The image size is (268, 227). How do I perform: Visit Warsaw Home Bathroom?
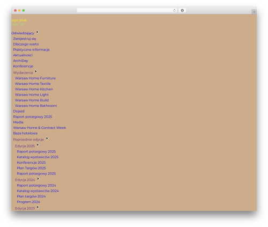pos(36,106)
